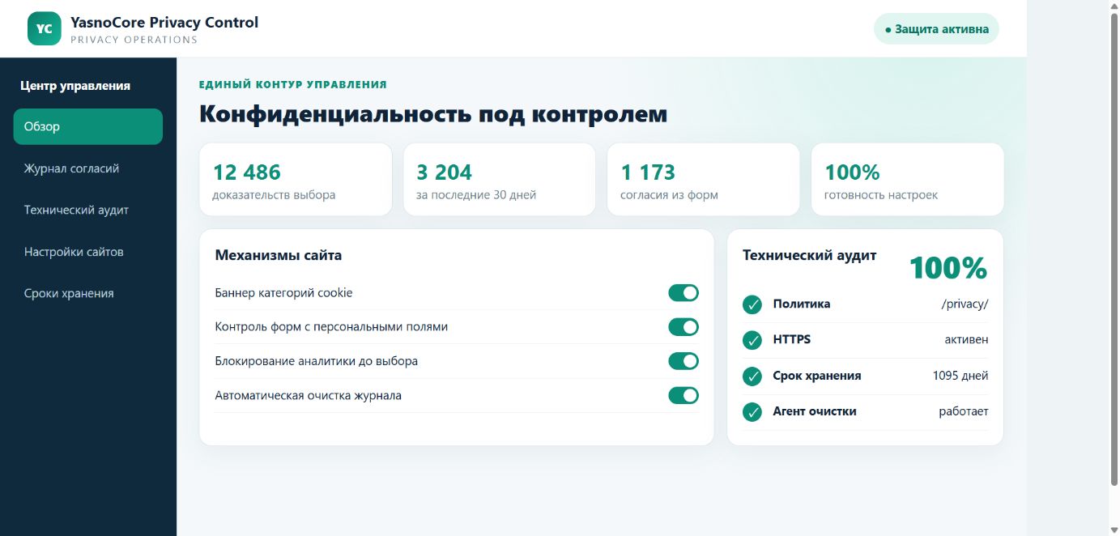Click the Агент очистки checkmark icon

752,412
